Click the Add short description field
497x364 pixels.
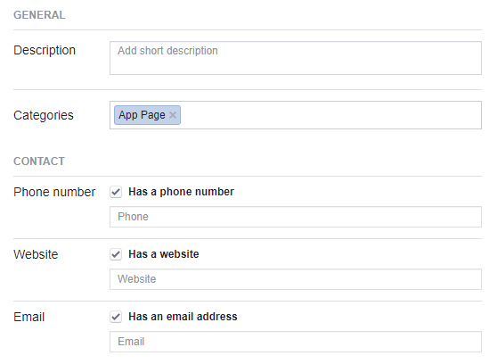296,58
